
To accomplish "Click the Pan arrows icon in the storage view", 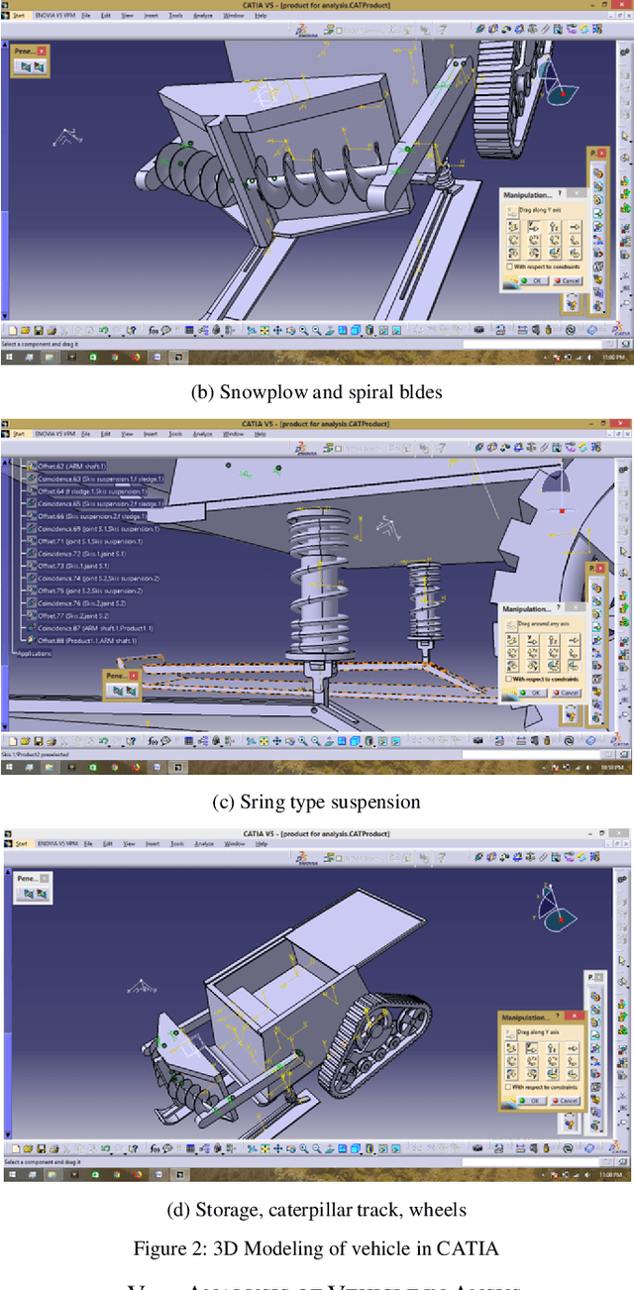I will [x=277, y=1147].
